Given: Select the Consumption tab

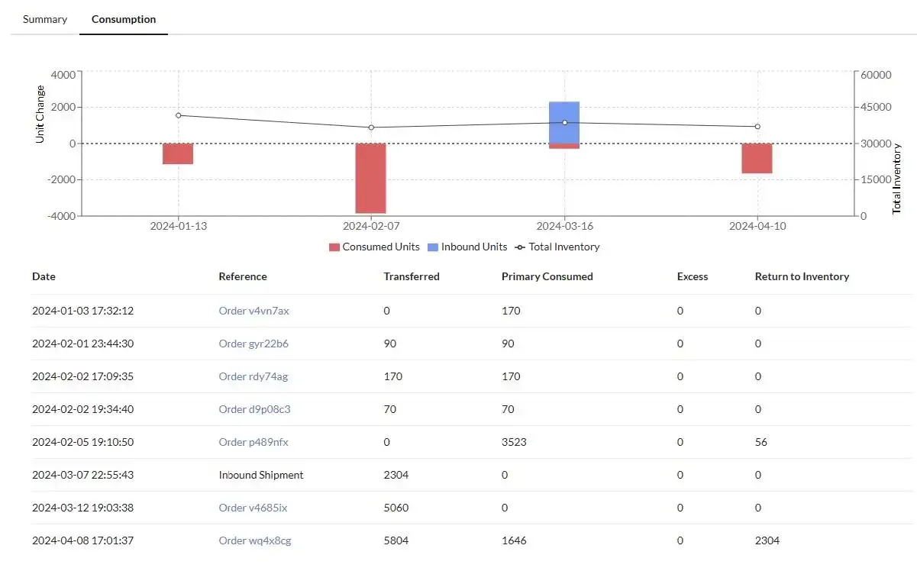Looking at the screenshot, I should pos(123,19).
